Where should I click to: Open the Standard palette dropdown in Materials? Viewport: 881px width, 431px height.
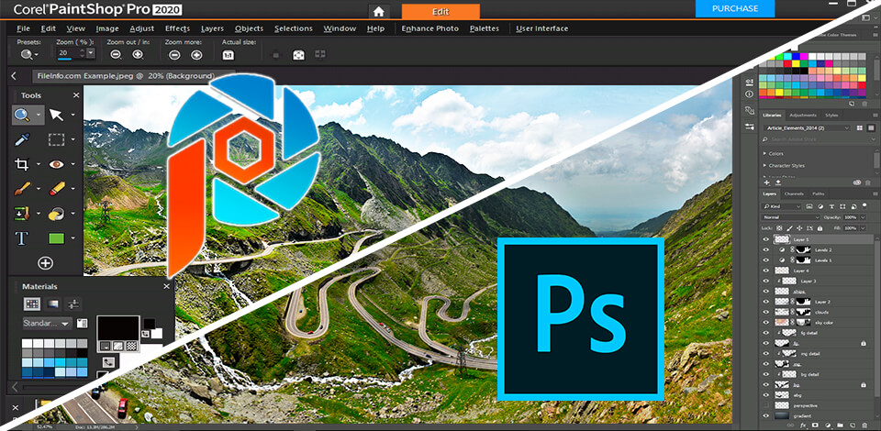pyautogui.click(x=47, y=324)
